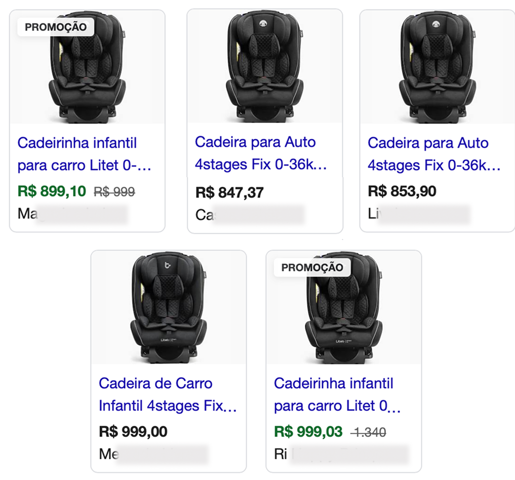Select the R$ 847,37 price text
Image resolution: width=515 pixels, height=480 pixels.
pyautogui.click(x=229, y=192)
